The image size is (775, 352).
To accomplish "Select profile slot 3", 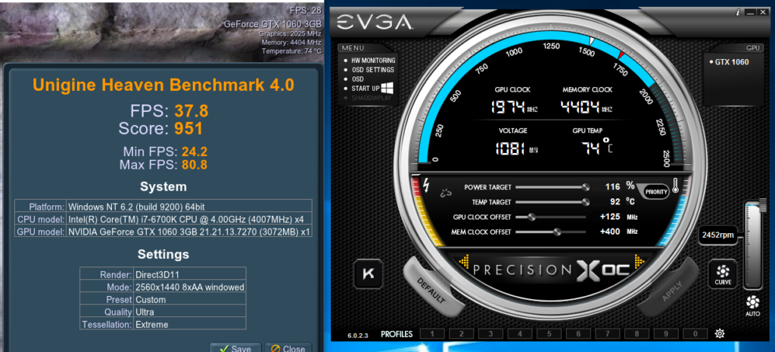I will [x=490, y=334].
